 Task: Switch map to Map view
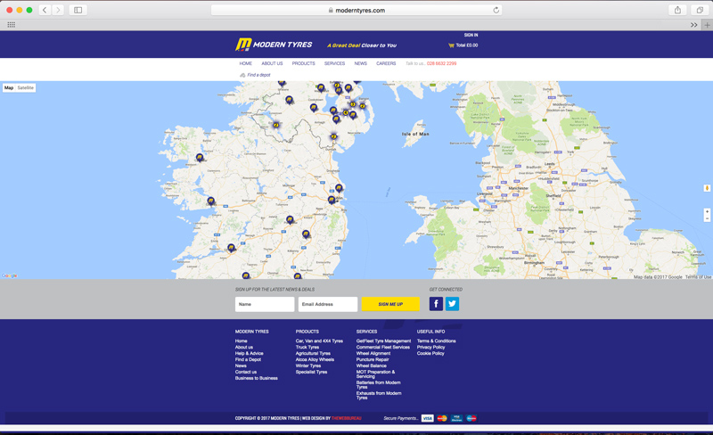[9, 88]
